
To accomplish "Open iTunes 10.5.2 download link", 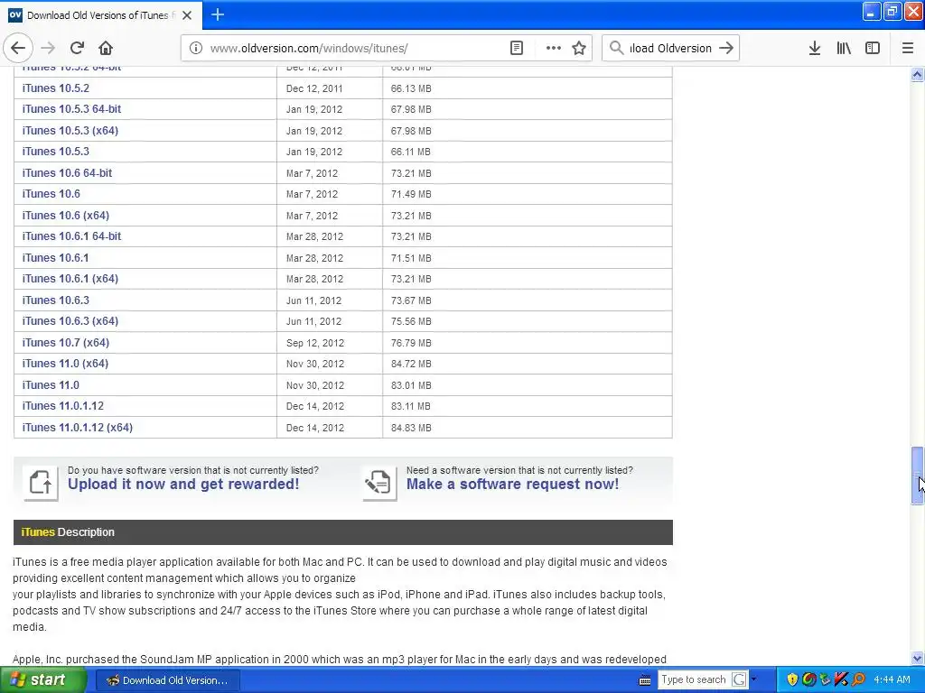I will pos(55,88).
